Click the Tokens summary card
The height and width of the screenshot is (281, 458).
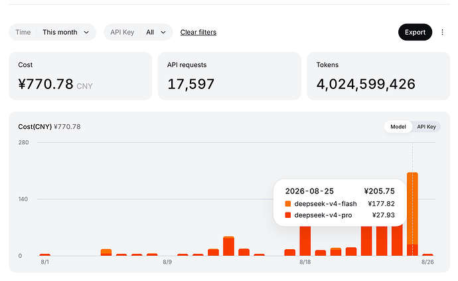point(378,76)
